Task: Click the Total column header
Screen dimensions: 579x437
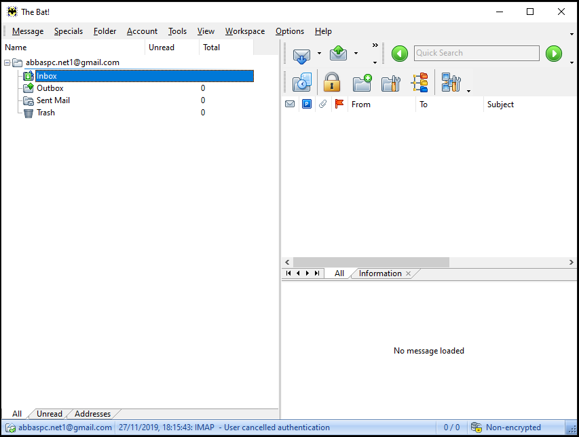Action: tap(226, 47)
